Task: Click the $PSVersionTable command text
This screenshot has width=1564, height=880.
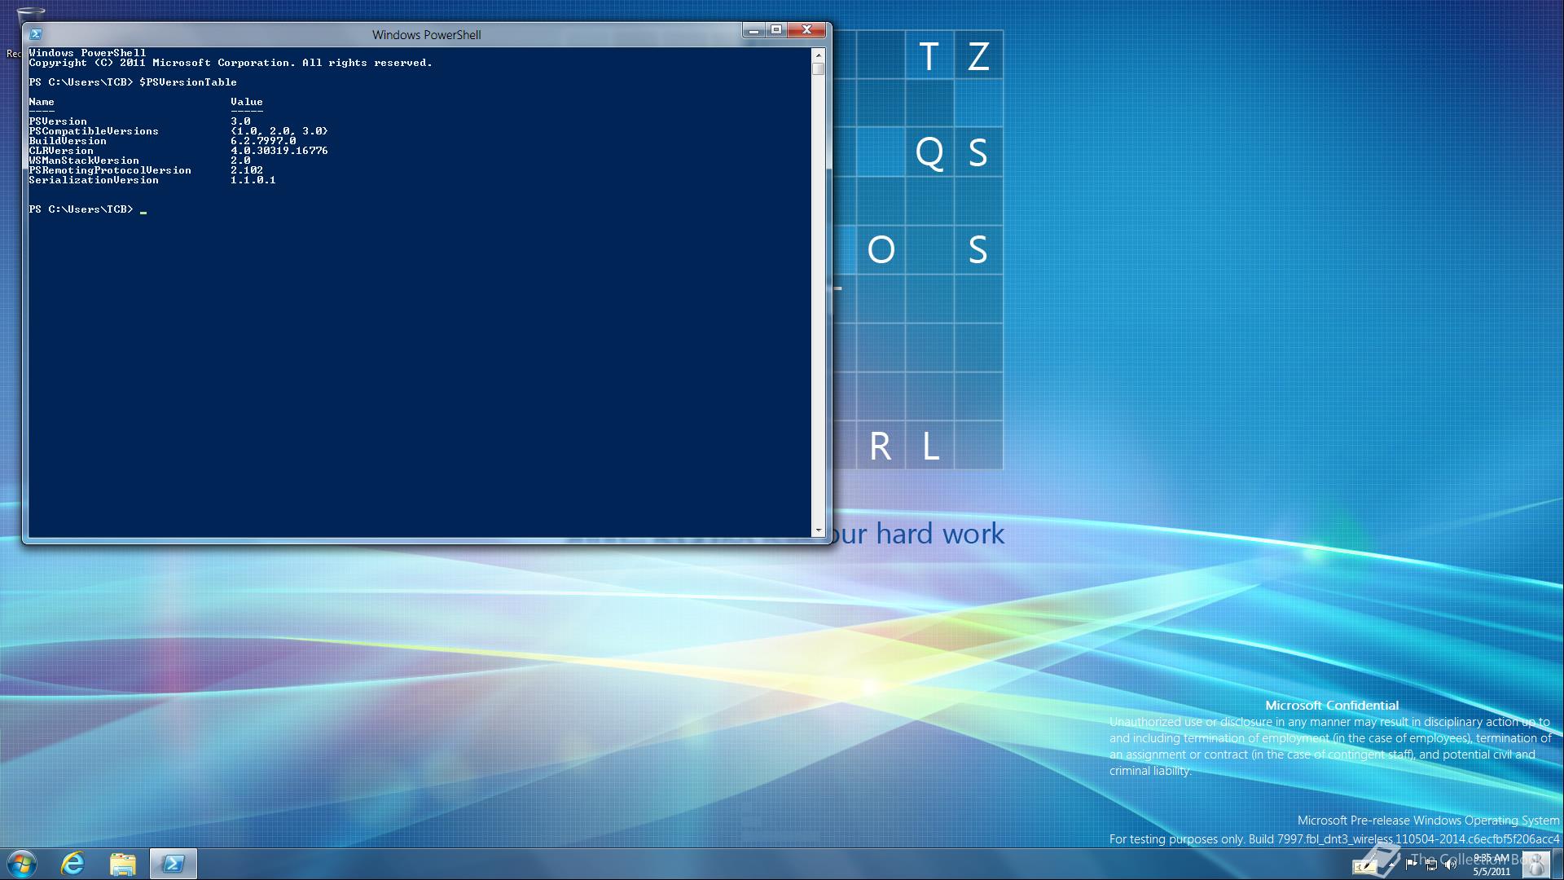Action: [188, 82]
